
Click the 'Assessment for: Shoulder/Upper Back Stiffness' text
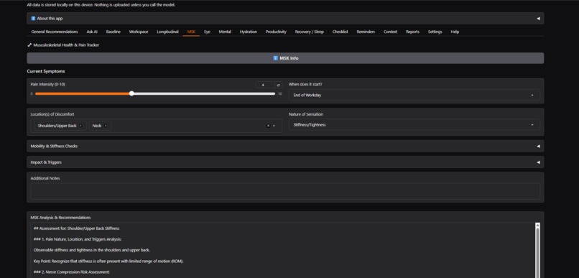(76, 228)
